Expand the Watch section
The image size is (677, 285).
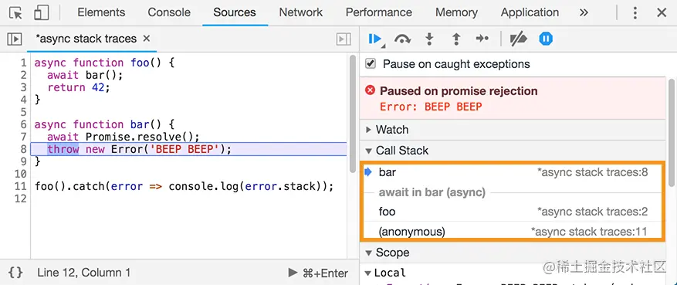click(513, 130)
